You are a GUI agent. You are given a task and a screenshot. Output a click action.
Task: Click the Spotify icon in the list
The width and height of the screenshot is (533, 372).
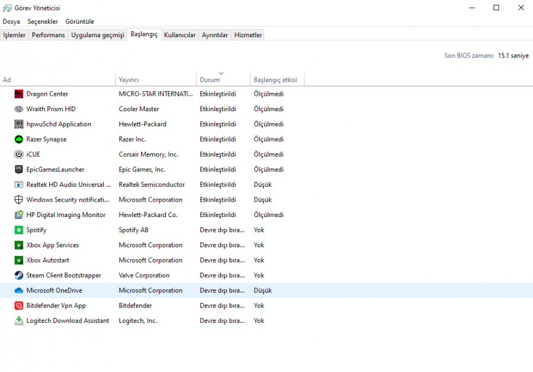18,230
